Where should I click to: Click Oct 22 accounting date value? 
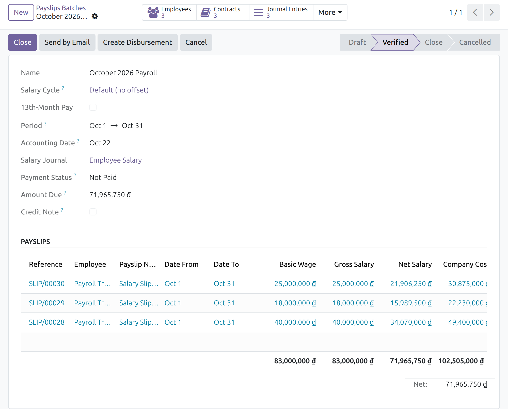coord(100,143)
